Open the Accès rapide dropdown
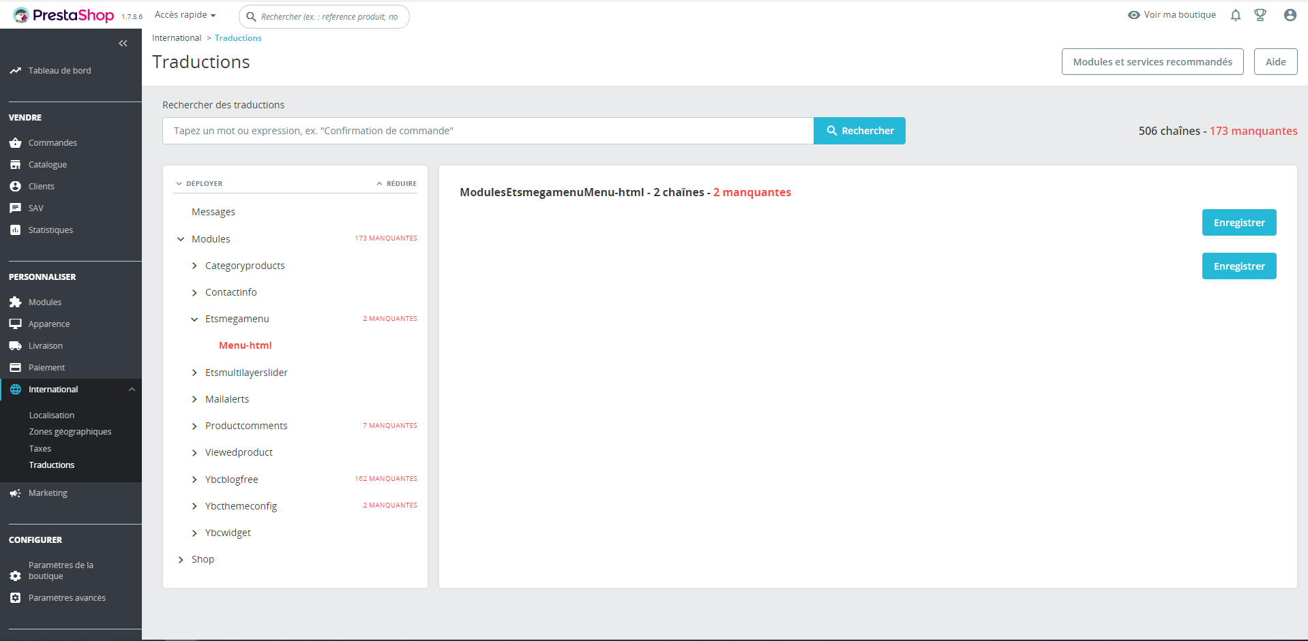 click(185, 15)
